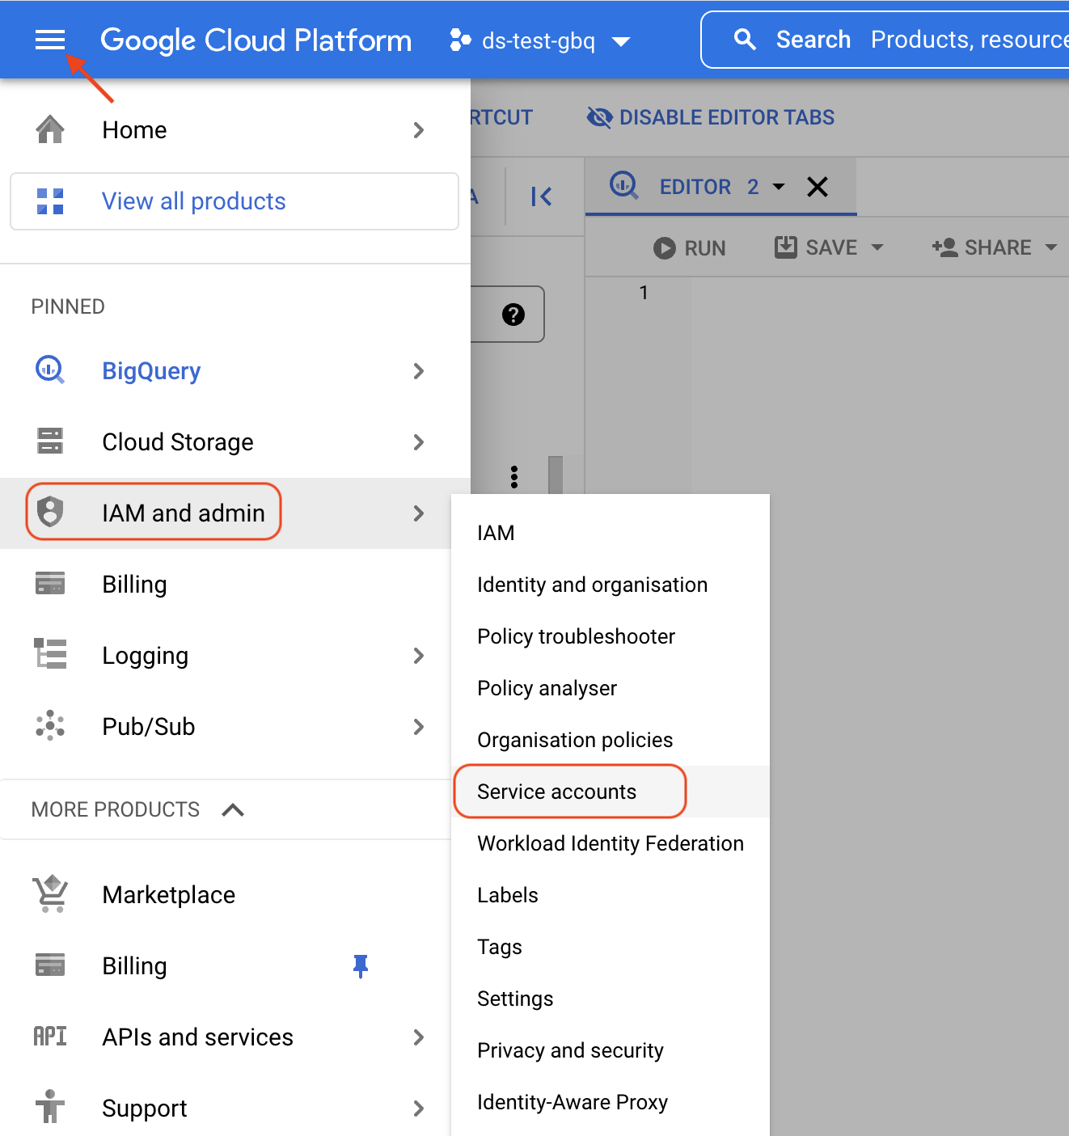Expand the SAVE dropdown arrow

click(877, 247)
